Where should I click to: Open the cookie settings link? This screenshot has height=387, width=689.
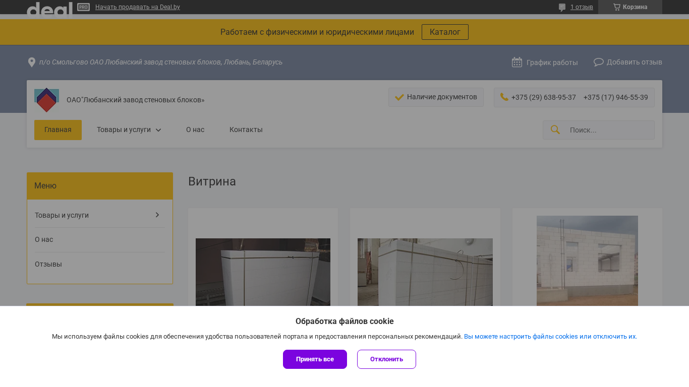click(550, 337)
